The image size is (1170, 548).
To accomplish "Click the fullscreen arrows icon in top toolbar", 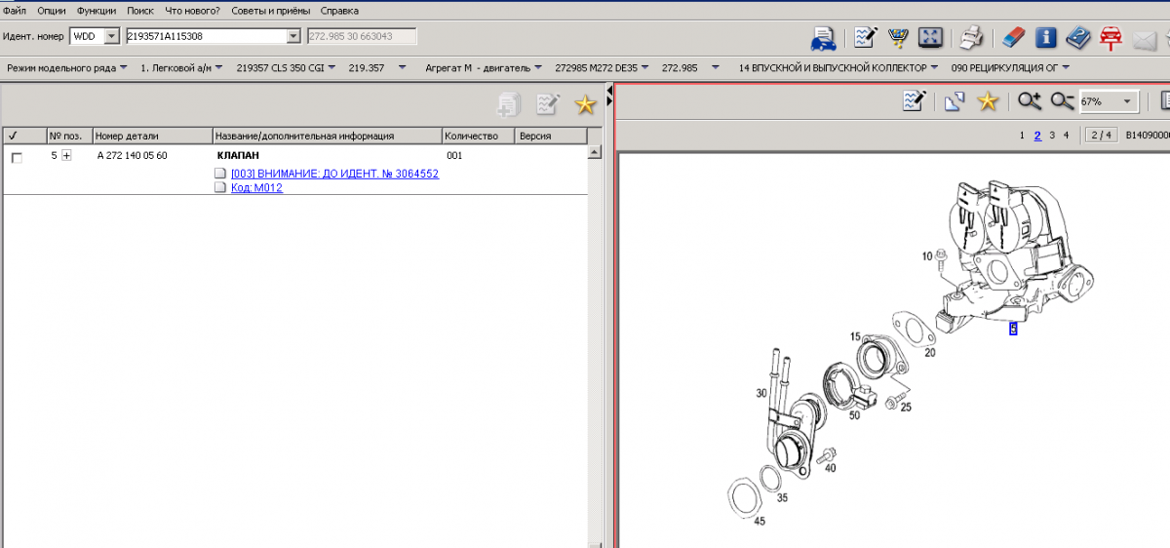I will coord(931,38).
